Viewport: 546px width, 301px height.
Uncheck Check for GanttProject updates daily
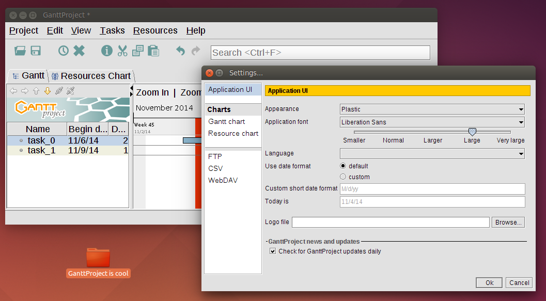click(x=273, y=251)
